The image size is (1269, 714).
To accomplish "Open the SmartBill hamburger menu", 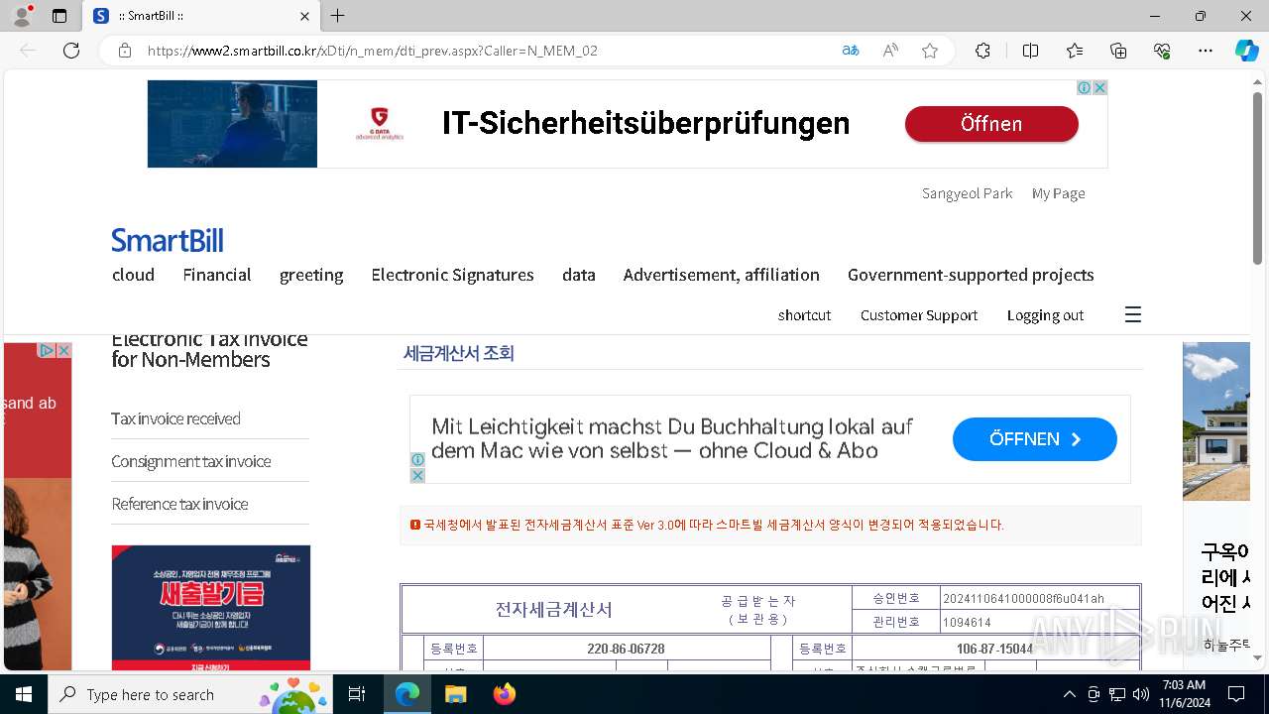I will coord(1133,314).
